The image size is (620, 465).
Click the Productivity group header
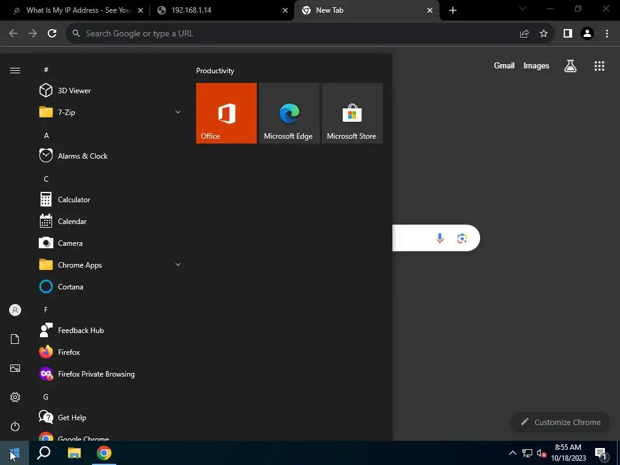[215, 71]
